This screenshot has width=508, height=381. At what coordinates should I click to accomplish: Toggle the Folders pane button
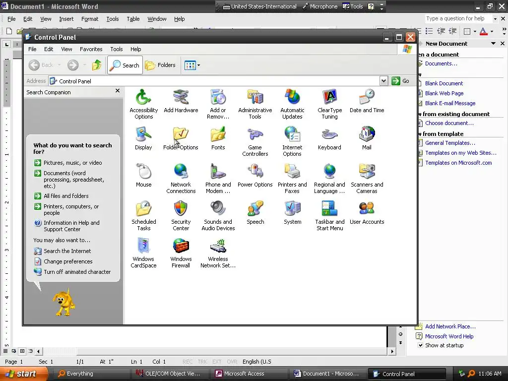pos(160,65)
